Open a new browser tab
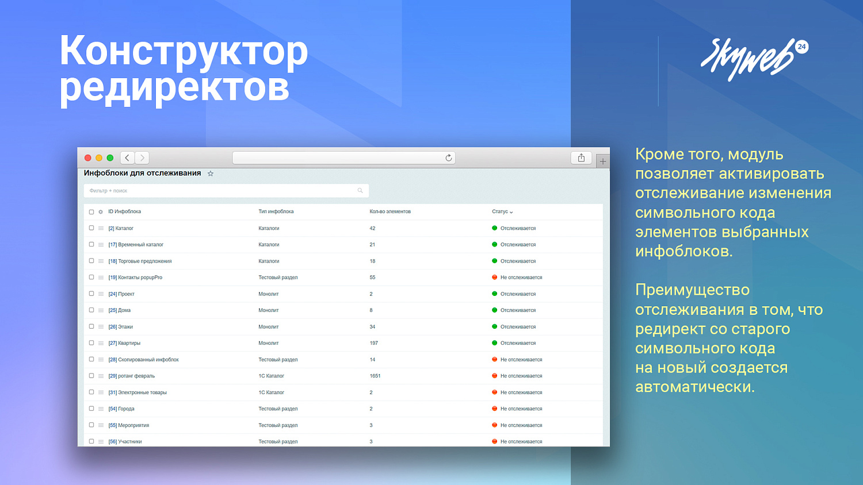Viewport: 863px width, 485px height. (603, 160)
